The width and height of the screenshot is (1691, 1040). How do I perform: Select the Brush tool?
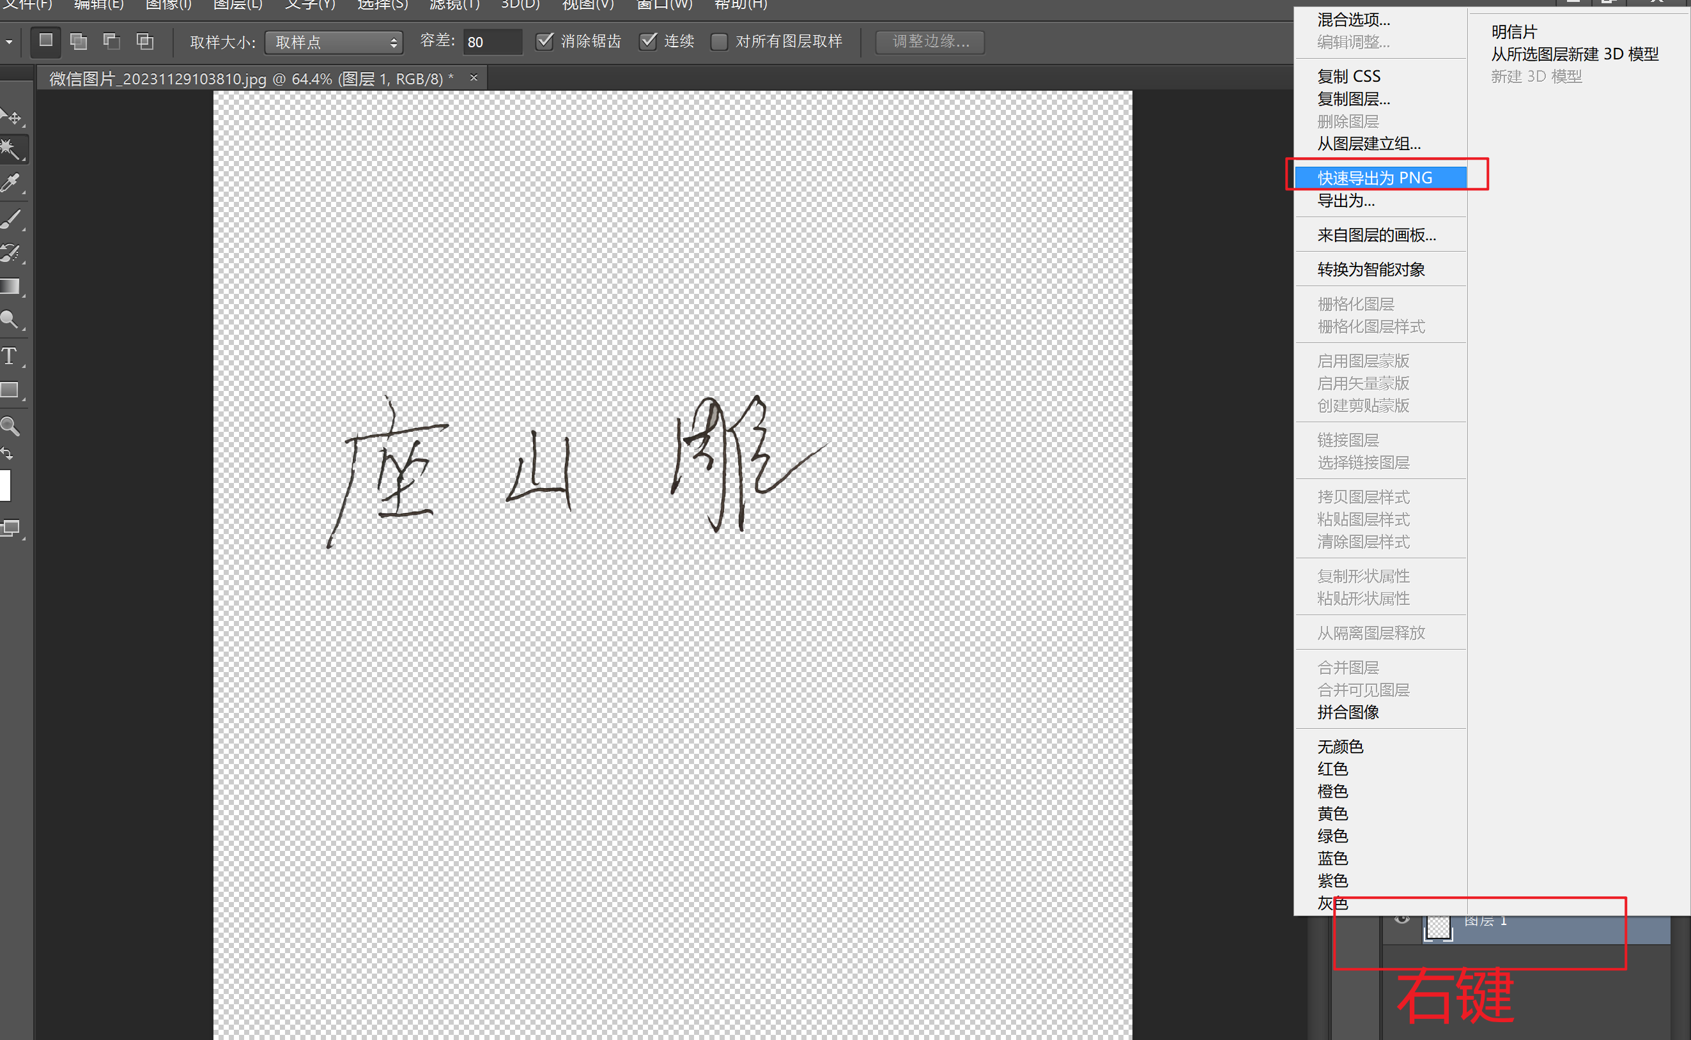pyautogui.click(x=11, y=218)
